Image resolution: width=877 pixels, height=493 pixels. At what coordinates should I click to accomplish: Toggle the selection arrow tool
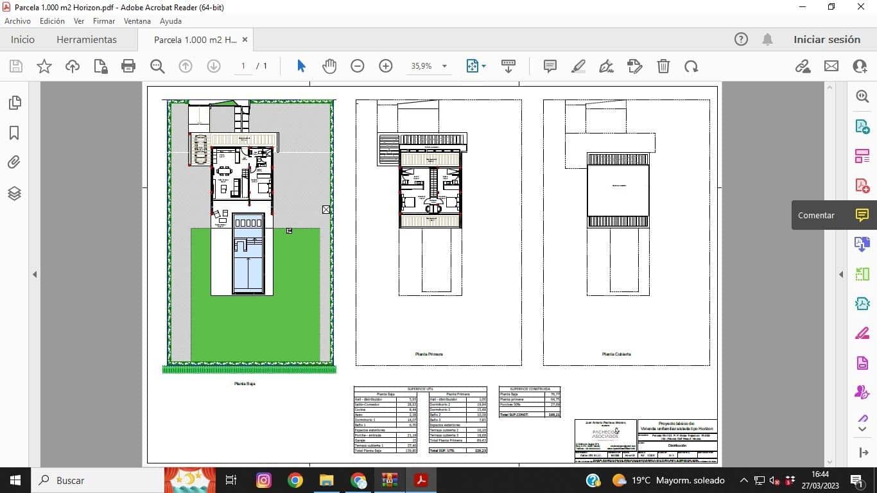coord(301,66)
